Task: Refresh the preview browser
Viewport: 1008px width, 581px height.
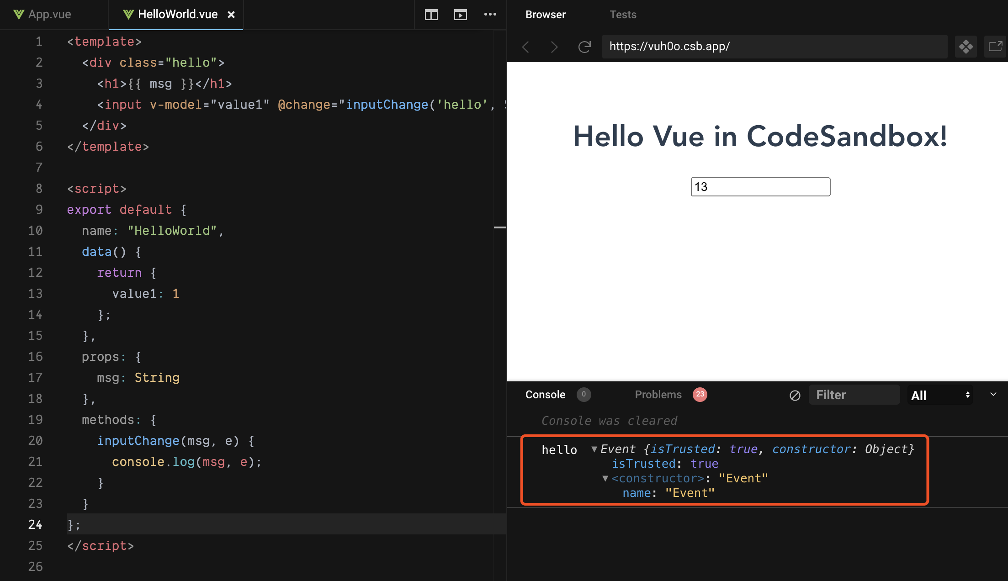Action: pos(584,47)
